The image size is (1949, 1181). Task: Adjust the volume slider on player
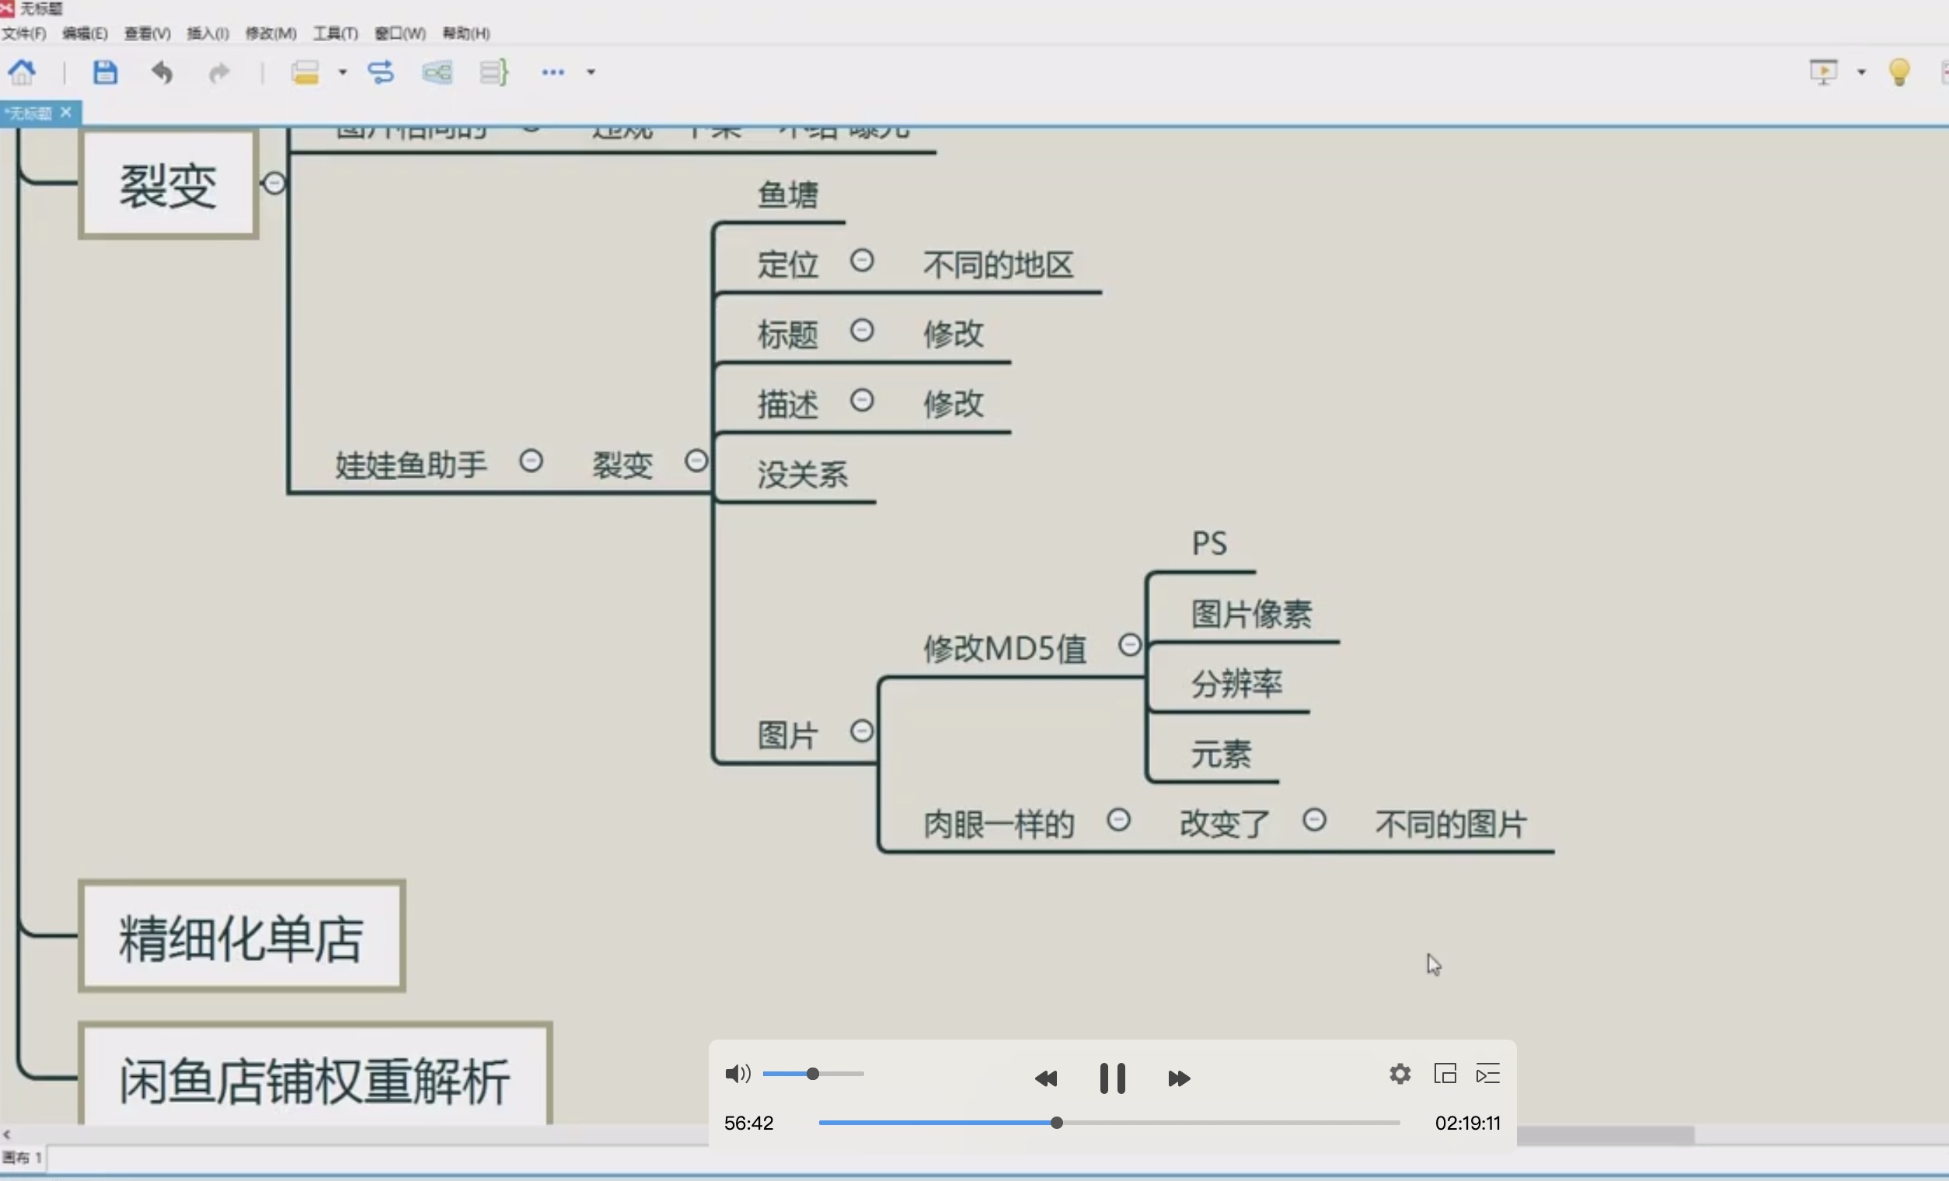[813, 1074]
